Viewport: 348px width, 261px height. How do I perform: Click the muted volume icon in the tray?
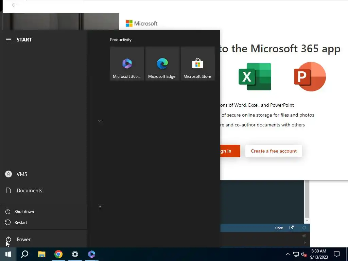click(304, 254)
